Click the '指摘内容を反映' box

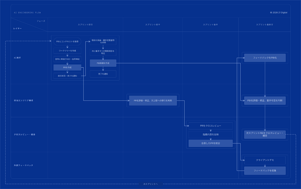point(211,135)
